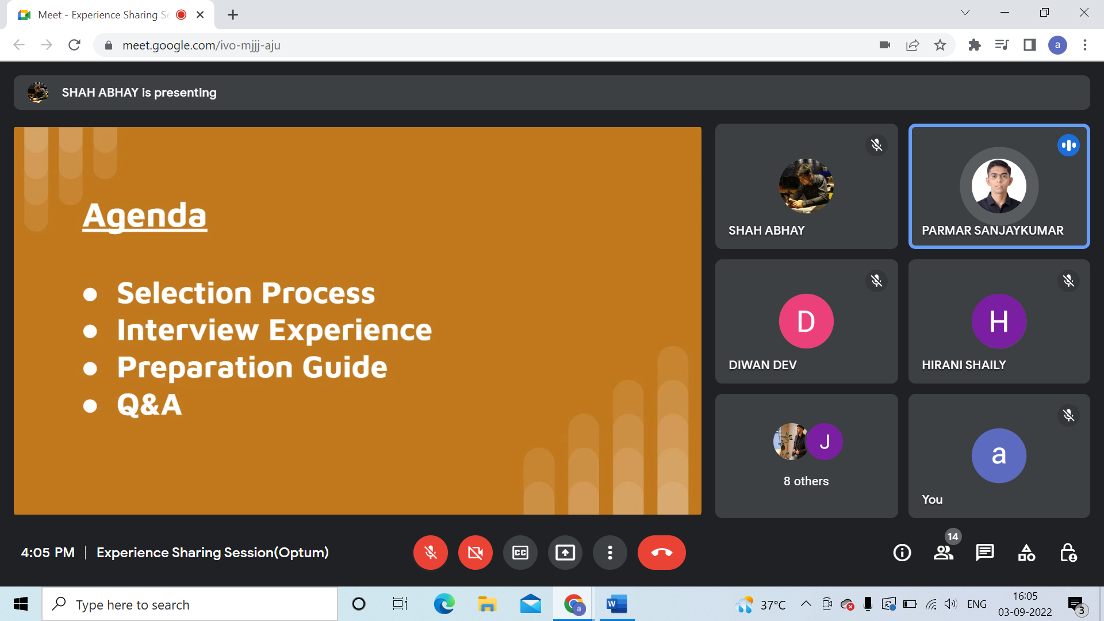
Task: Unmute the microphone
Action: click(x=430, y=553)
